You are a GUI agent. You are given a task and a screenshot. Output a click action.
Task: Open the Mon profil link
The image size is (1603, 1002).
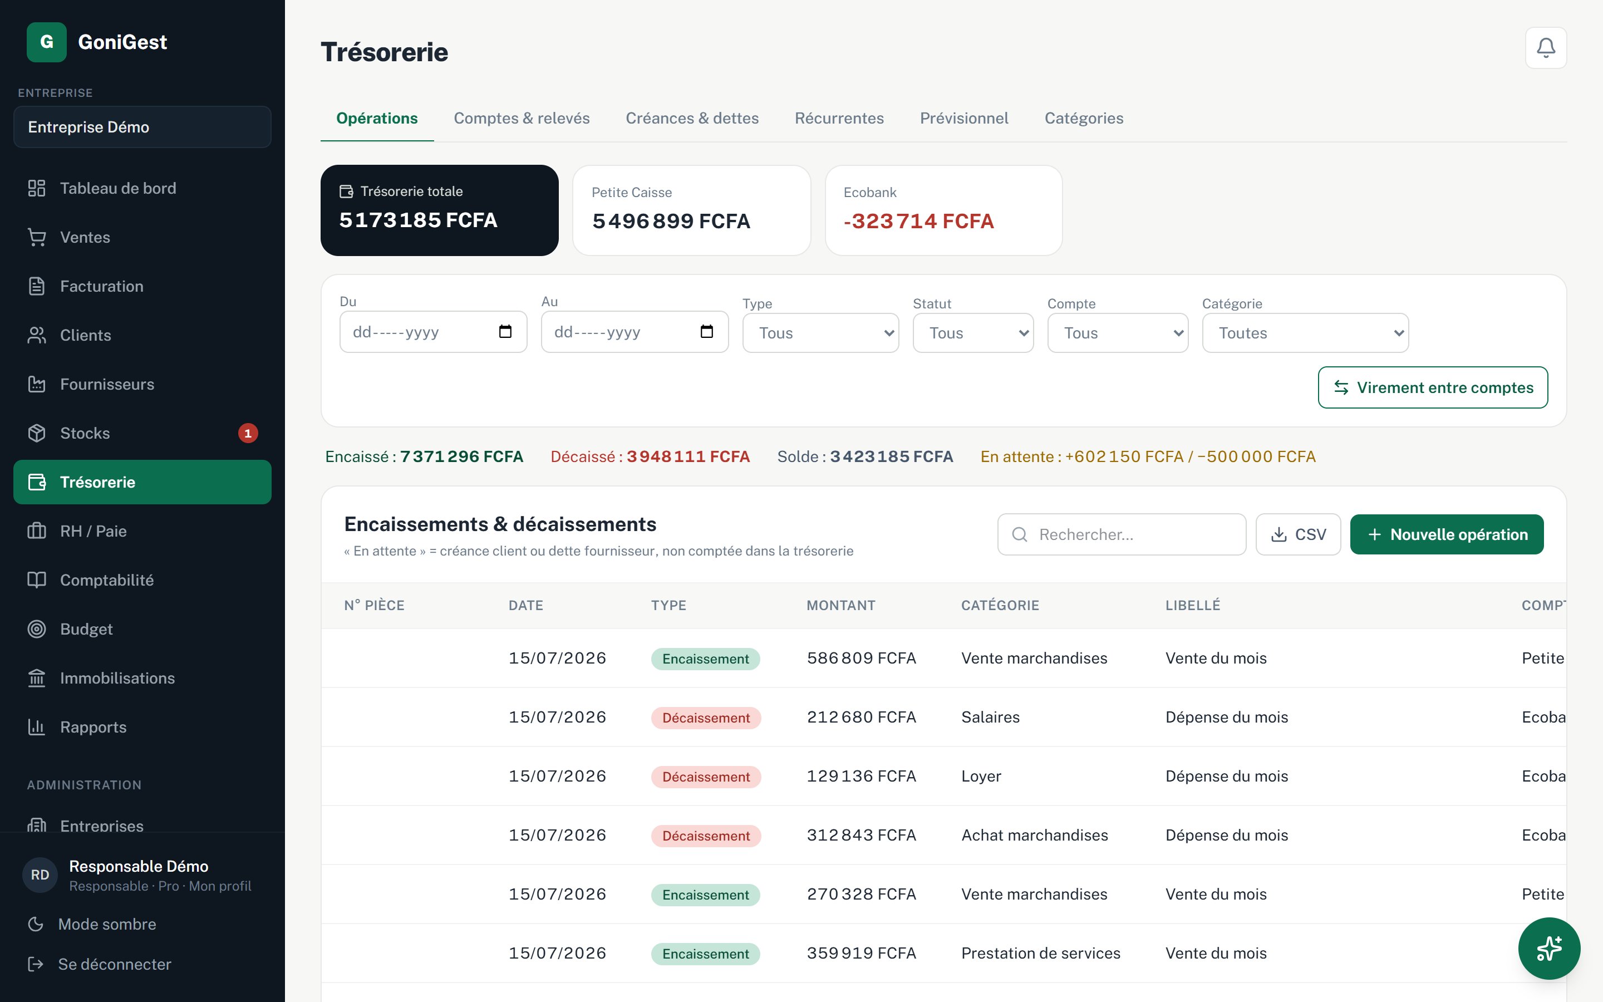(x=220, y=887)
